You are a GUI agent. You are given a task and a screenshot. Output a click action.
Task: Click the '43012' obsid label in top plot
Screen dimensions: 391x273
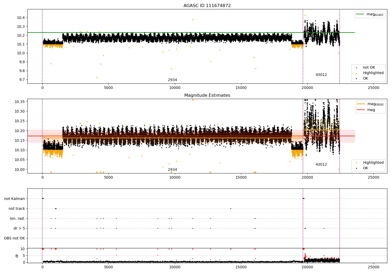(x=321, y=75)
